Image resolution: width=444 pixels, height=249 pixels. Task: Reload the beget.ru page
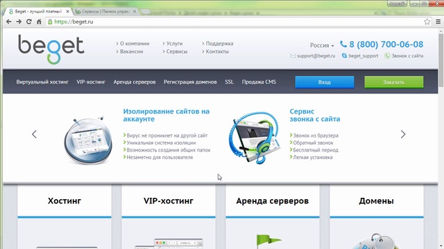point(29,21)
